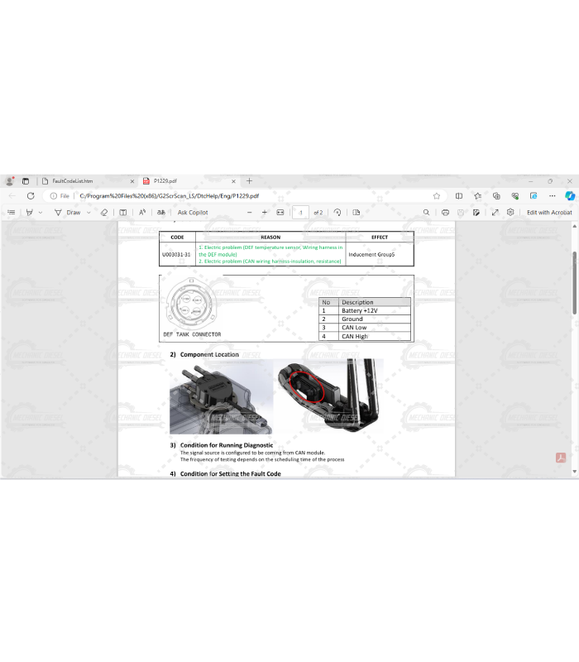Click the fit to width icon
This screenshot has height=662, width=579.
coord(280,213)
